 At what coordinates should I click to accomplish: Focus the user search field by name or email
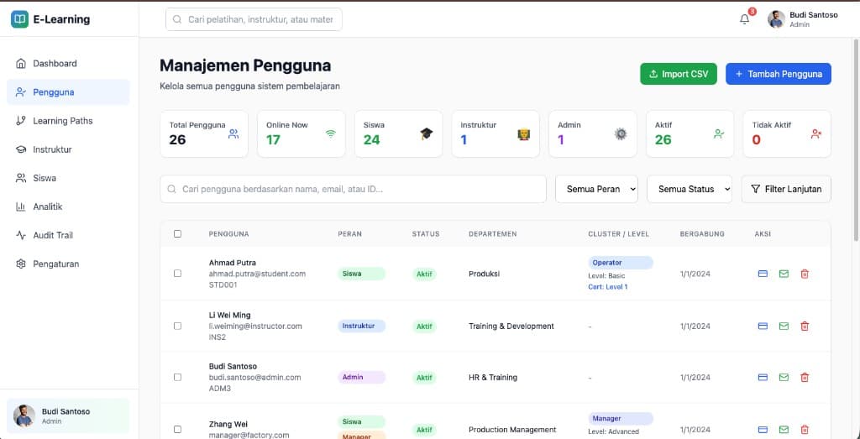(x=353, y=189)
